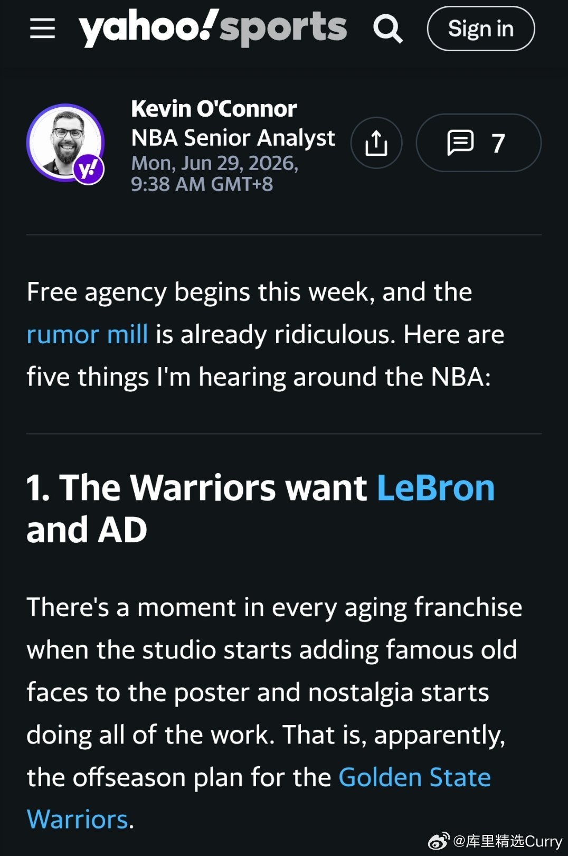This screenshot has width=568, height=856.
Task: Open the LeBron link in heading
Action: [436, 487]
